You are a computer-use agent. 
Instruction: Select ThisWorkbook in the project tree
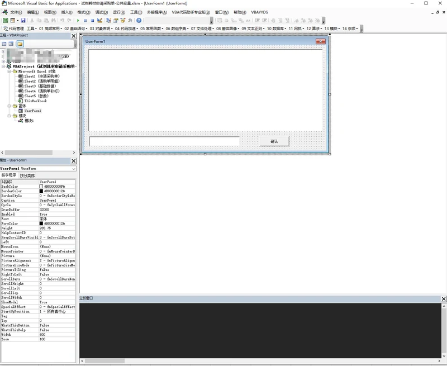[32, 101]
